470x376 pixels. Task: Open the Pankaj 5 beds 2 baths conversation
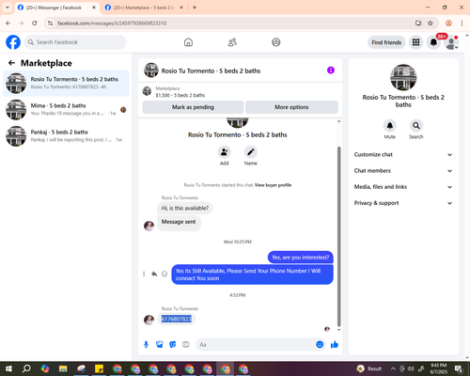(66, 135)
